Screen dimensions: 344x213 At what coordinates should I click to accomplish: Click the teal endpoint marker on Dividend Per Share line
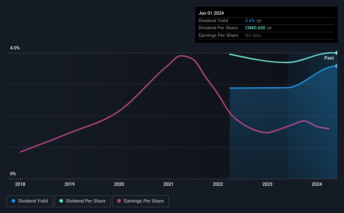pyautogui.click(x=337, y=53)
